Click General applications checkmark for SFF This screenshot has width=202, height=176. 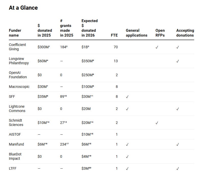click(x=127, y=97)
